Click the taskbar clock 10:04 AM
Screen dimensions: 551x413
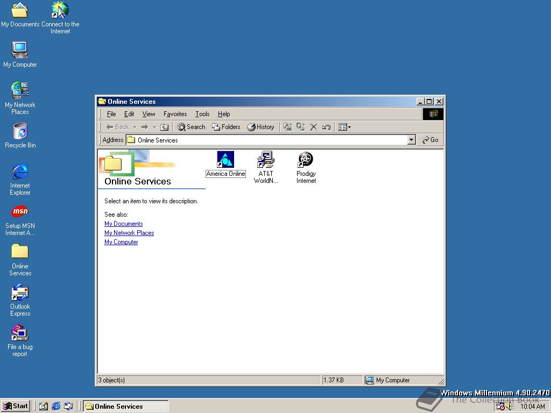532,407
